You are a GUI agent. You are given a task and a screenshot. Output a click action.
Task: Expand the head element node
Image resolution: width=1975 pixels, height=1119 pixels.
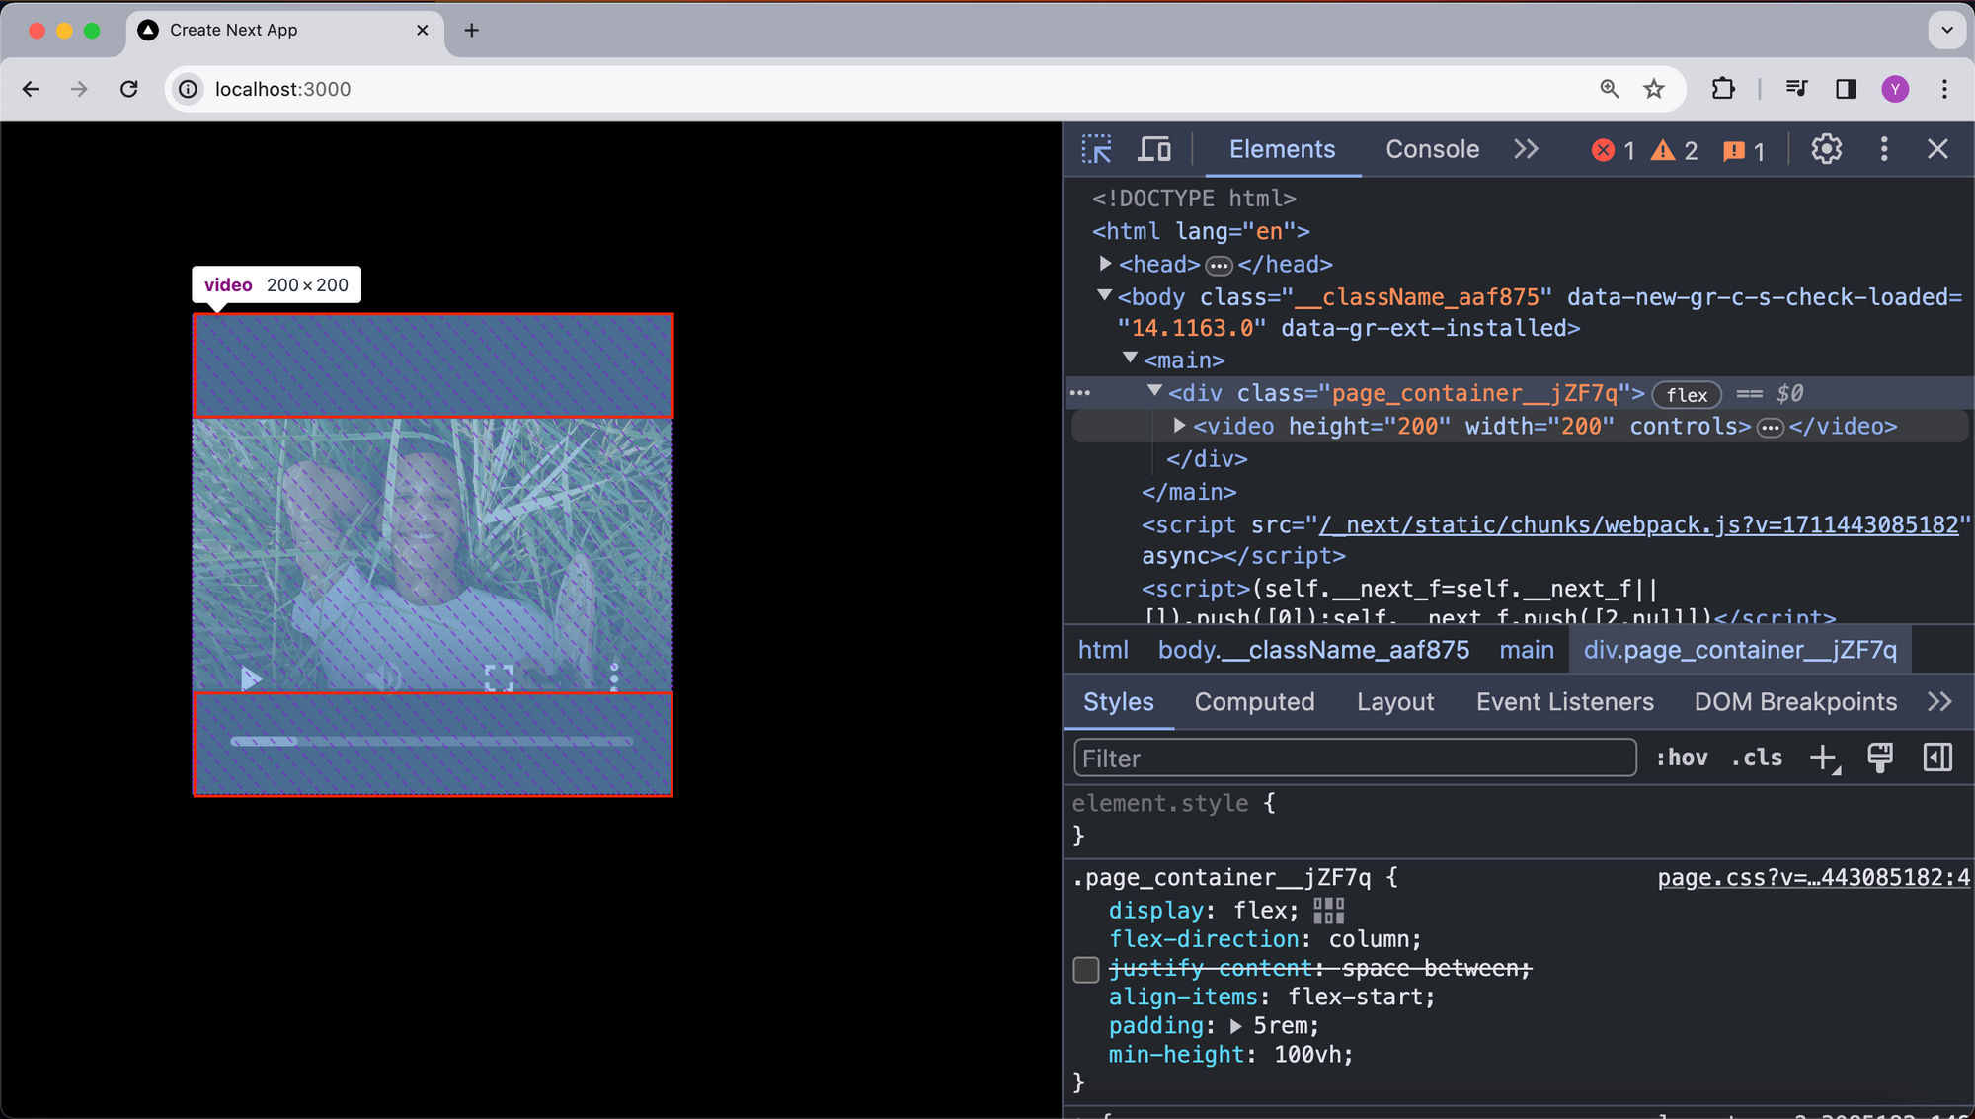click(x=1106, y=264)
